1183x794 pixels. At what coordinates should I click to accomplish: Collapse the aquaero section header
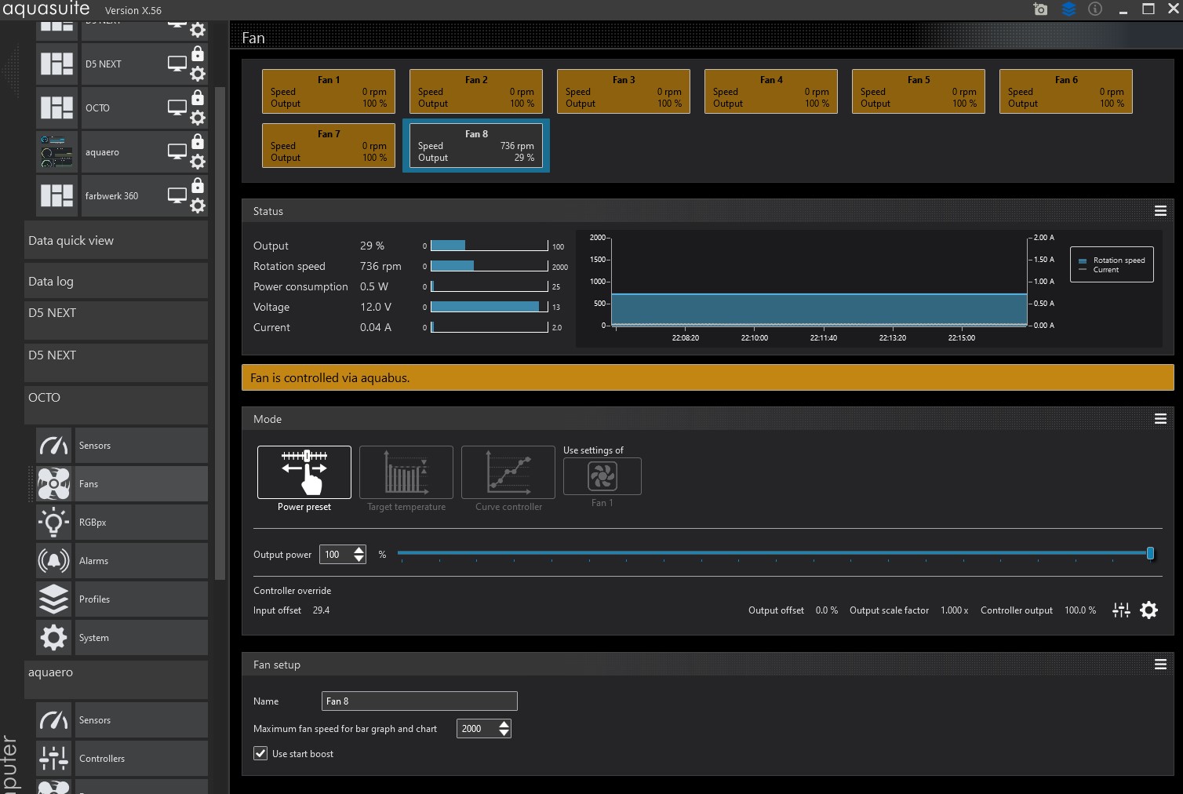click(116, 679)
